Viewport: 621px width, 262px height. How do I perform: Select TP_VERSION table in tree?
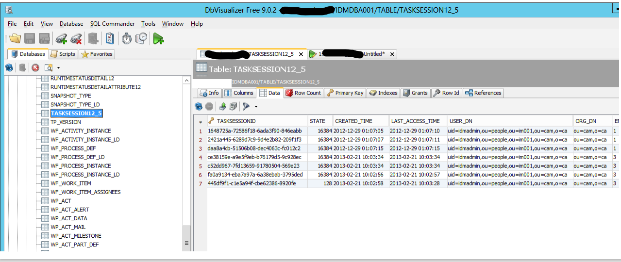[66, 122]
